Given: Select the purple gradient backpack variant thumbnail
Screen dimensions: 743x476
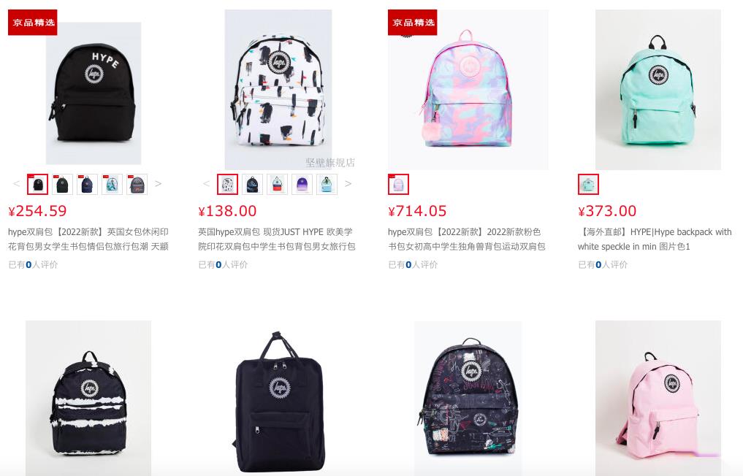Looking at the screenshot, I should pos(302,184).
